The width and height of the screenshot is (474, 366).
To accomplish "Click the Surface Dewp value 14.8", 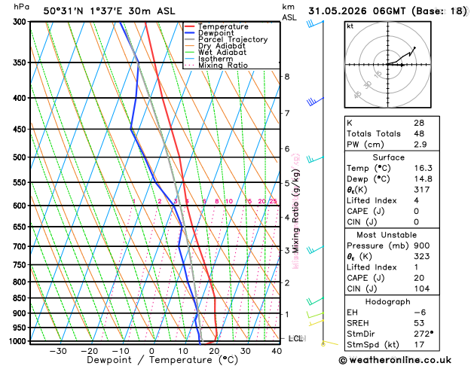I will click(424, 178).
